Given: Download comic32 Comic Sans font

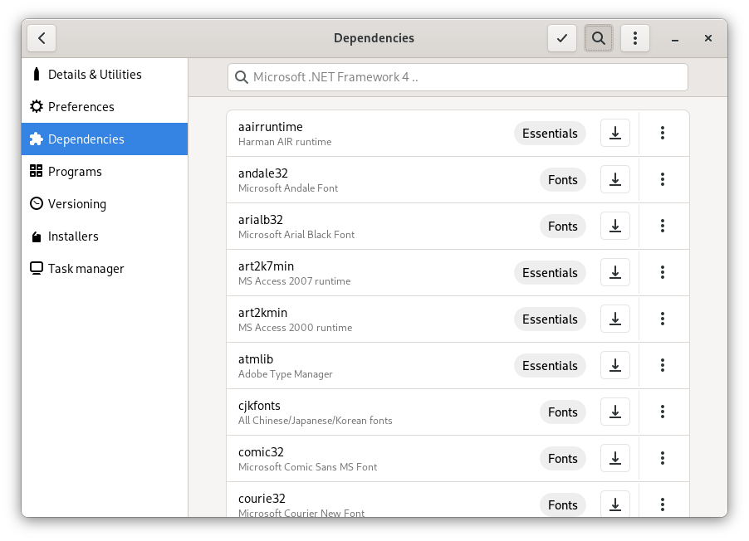Looking at the screenshot, I should [x=615, y=459].
